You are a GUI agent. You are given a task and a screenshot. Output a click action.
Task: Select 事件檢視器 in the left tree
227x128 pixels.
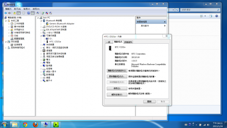tap(19, 27)
